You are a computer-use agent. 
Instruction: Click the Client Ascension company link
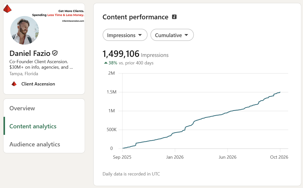coord(38,84)
